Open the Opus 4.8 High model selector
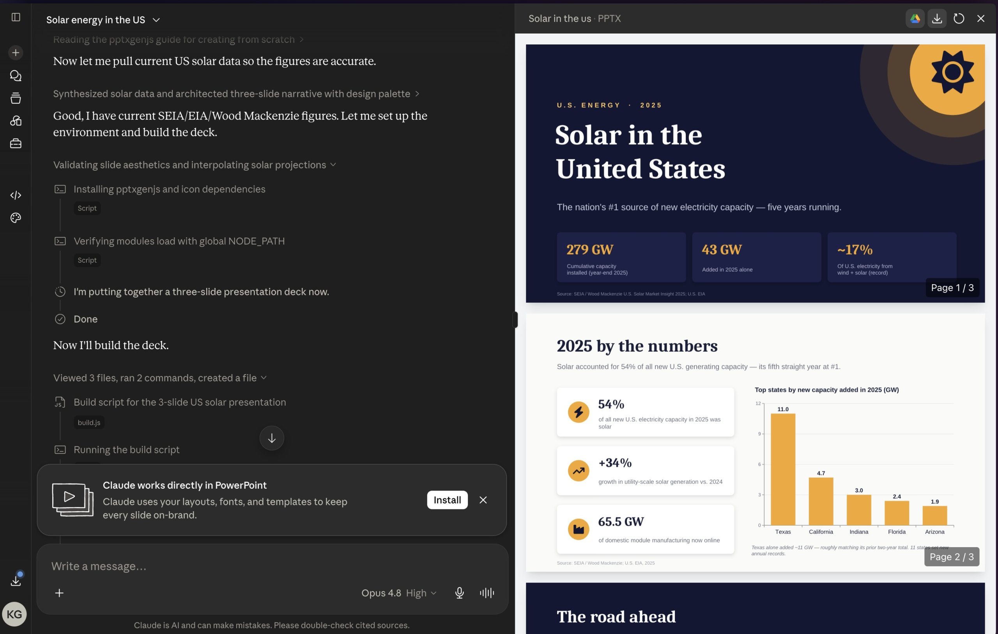 (399, 593)
